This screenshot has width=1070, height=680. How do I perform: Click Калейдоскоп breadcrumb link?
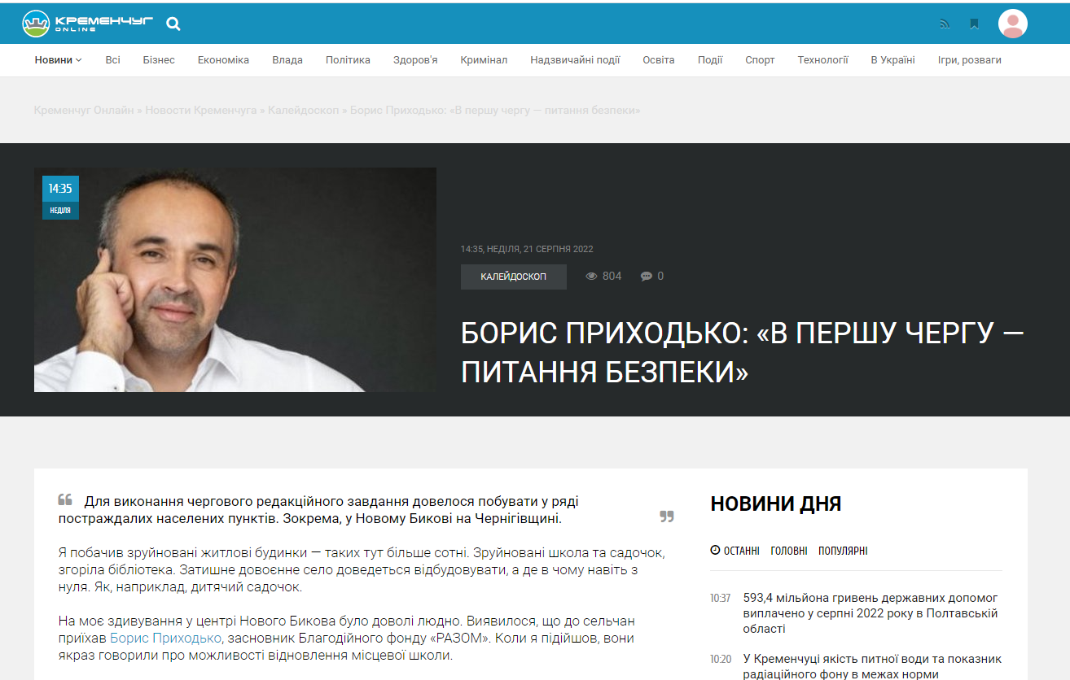304,110
